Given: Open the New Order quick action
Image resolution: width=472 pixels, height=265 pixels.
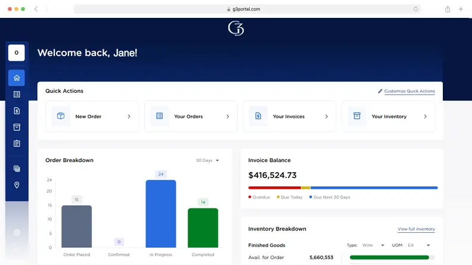Looking at the screenshot, I should pyautogui.click(x=92, y=116).
